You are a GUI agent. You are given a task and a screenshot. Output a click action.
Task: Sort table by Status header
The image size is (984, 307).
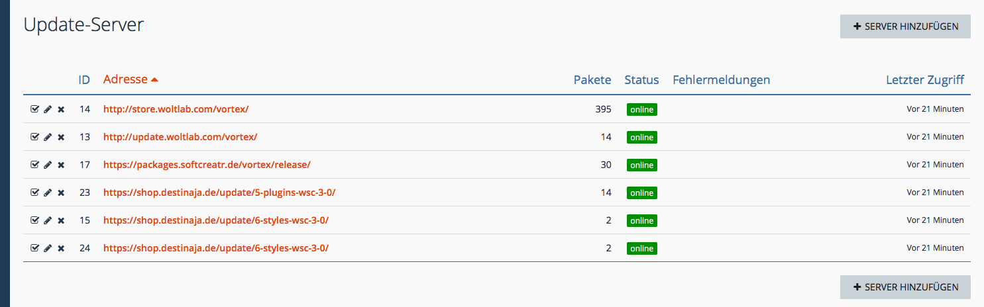tap(641, 80)
